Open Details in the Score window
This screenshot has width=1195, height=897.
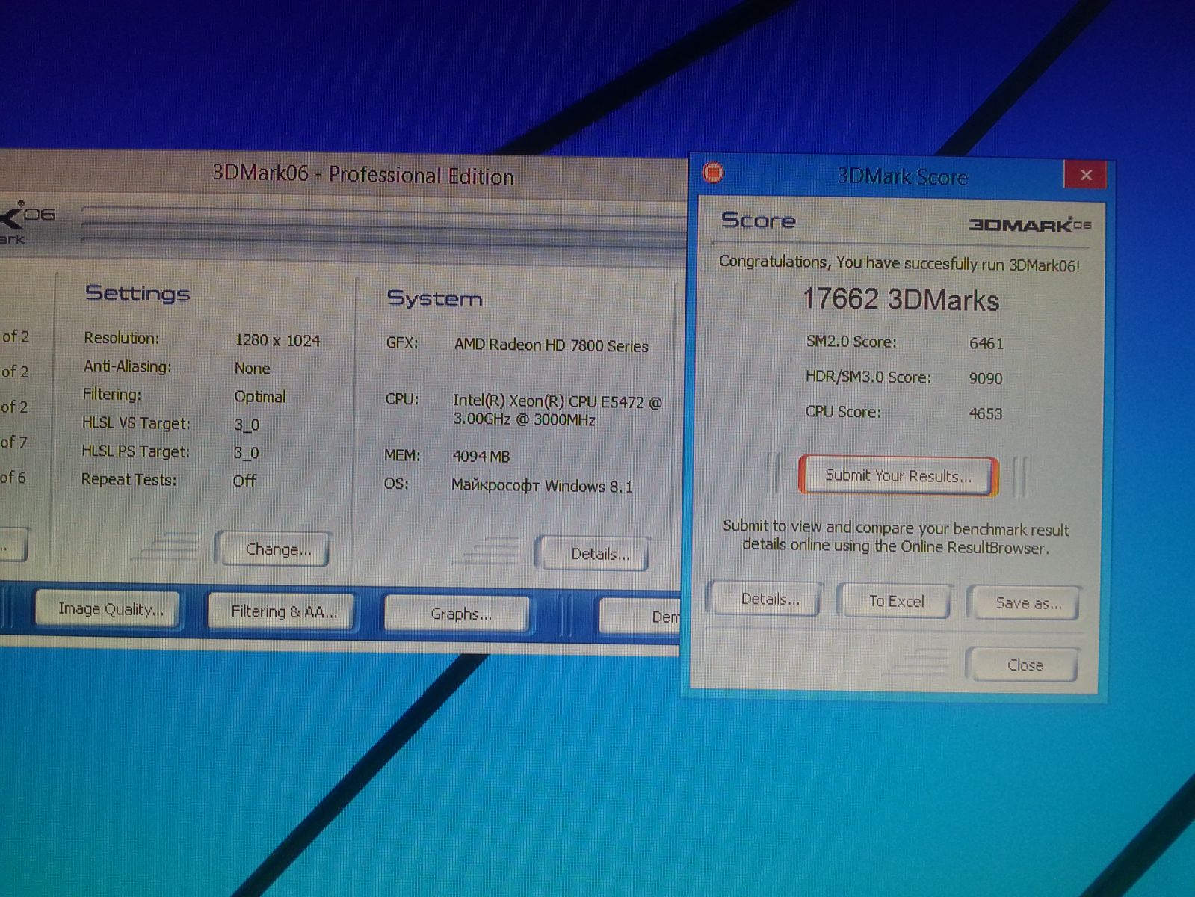(x=769, y=599)
